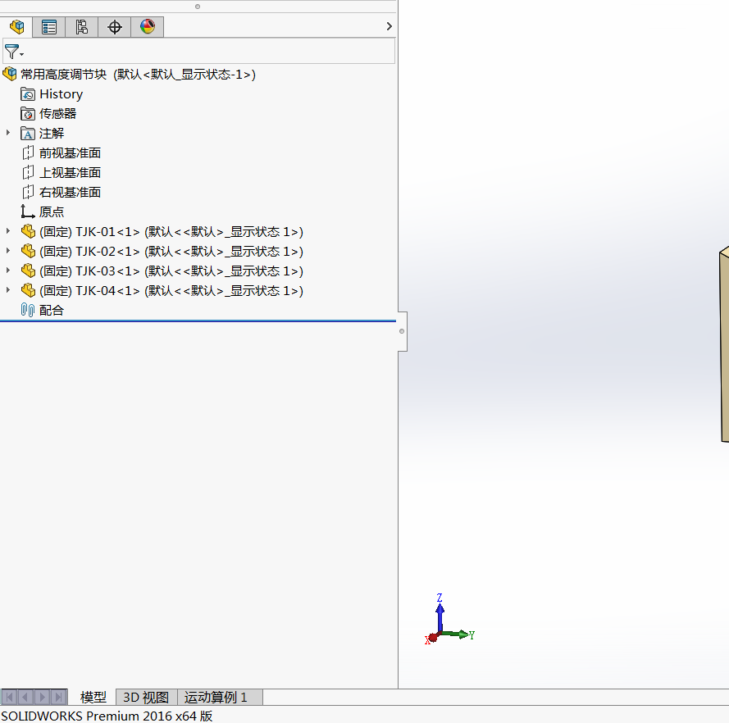Click the panel collapse handle on splitter
The width and height of the screenshot is (729, 723).
402,331
